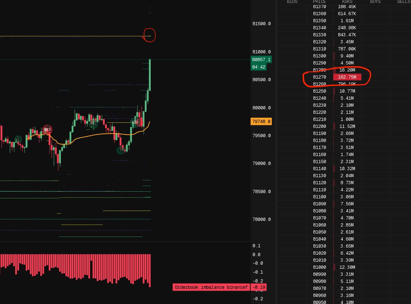Screen dimensions: 411x304
Task: Click the positive 0.1 indicator axis label
Action: pyautogui.click(x=256, y=246)
